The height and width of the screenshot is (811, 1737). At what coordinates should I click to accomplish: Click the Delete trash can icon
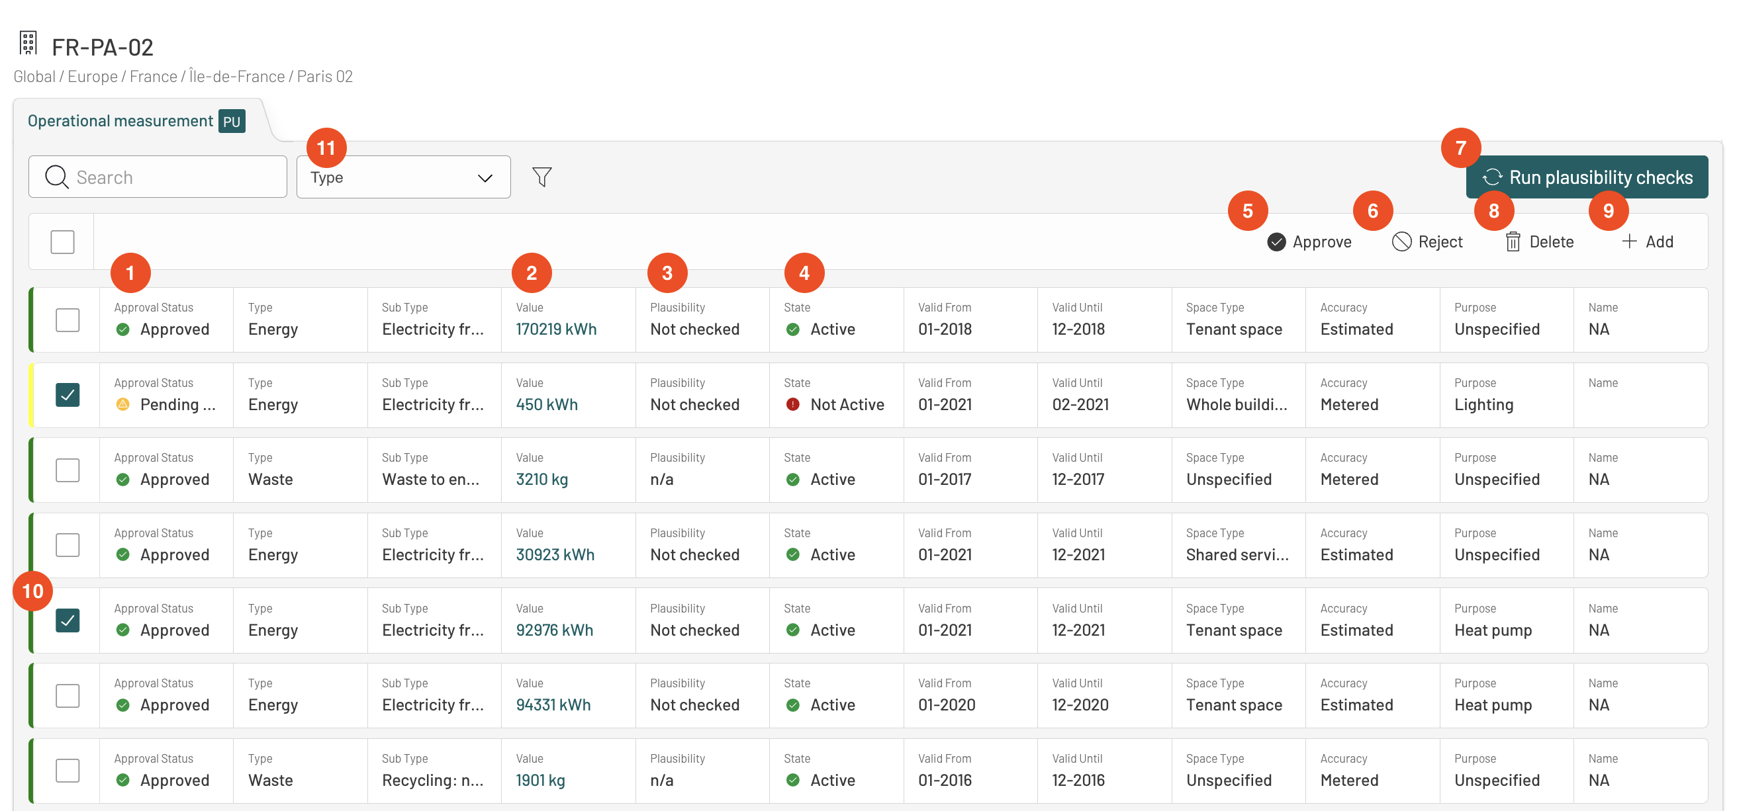coord(1513,241)
